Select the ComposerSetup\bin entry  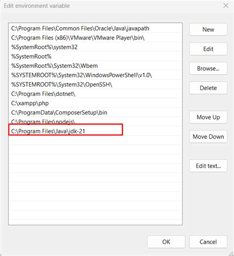coord(95,113)
